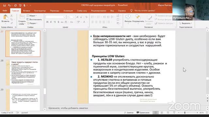The height and width of the screenshot is (117, 209).
Task: Click the Create Slide (Создать слайд) icon
Action: (22, 17)
